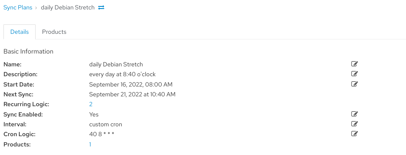Screen dimensions: 406x155
Task: Click the Sync Enabled value 'Yes'
Action: click(x=94, y=114)
